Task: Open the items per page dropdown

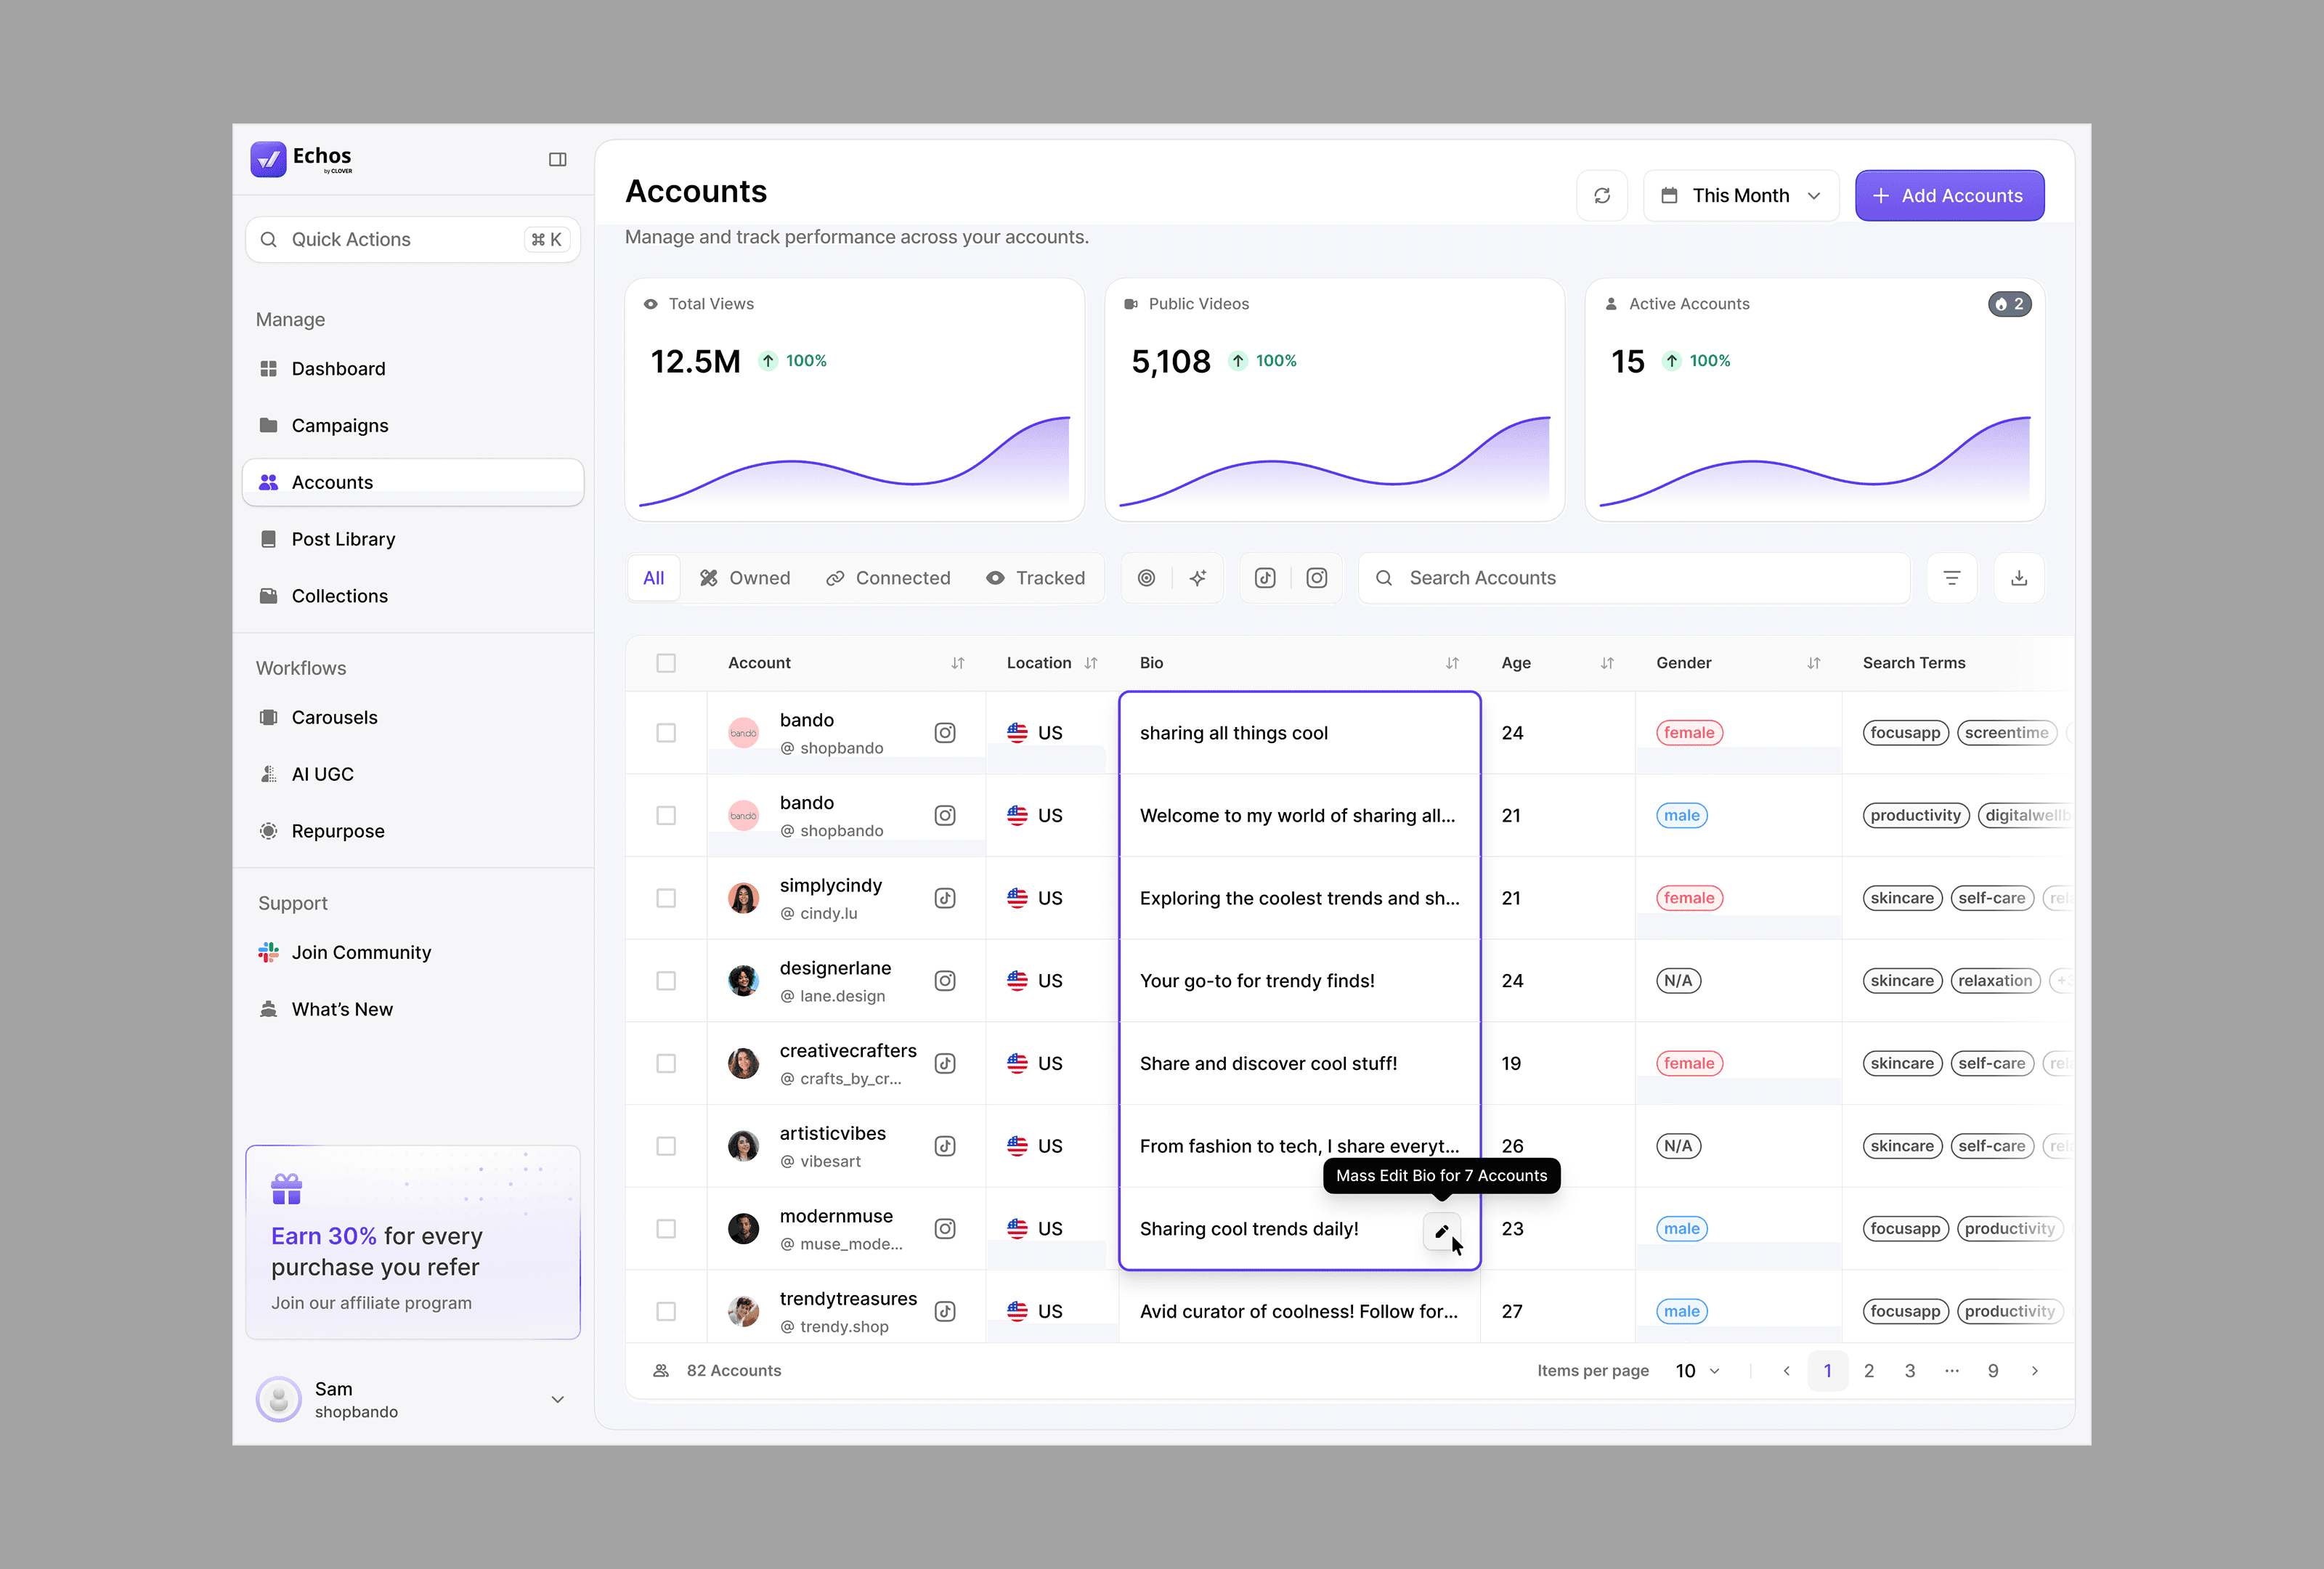Action: click(1698, 1371)
